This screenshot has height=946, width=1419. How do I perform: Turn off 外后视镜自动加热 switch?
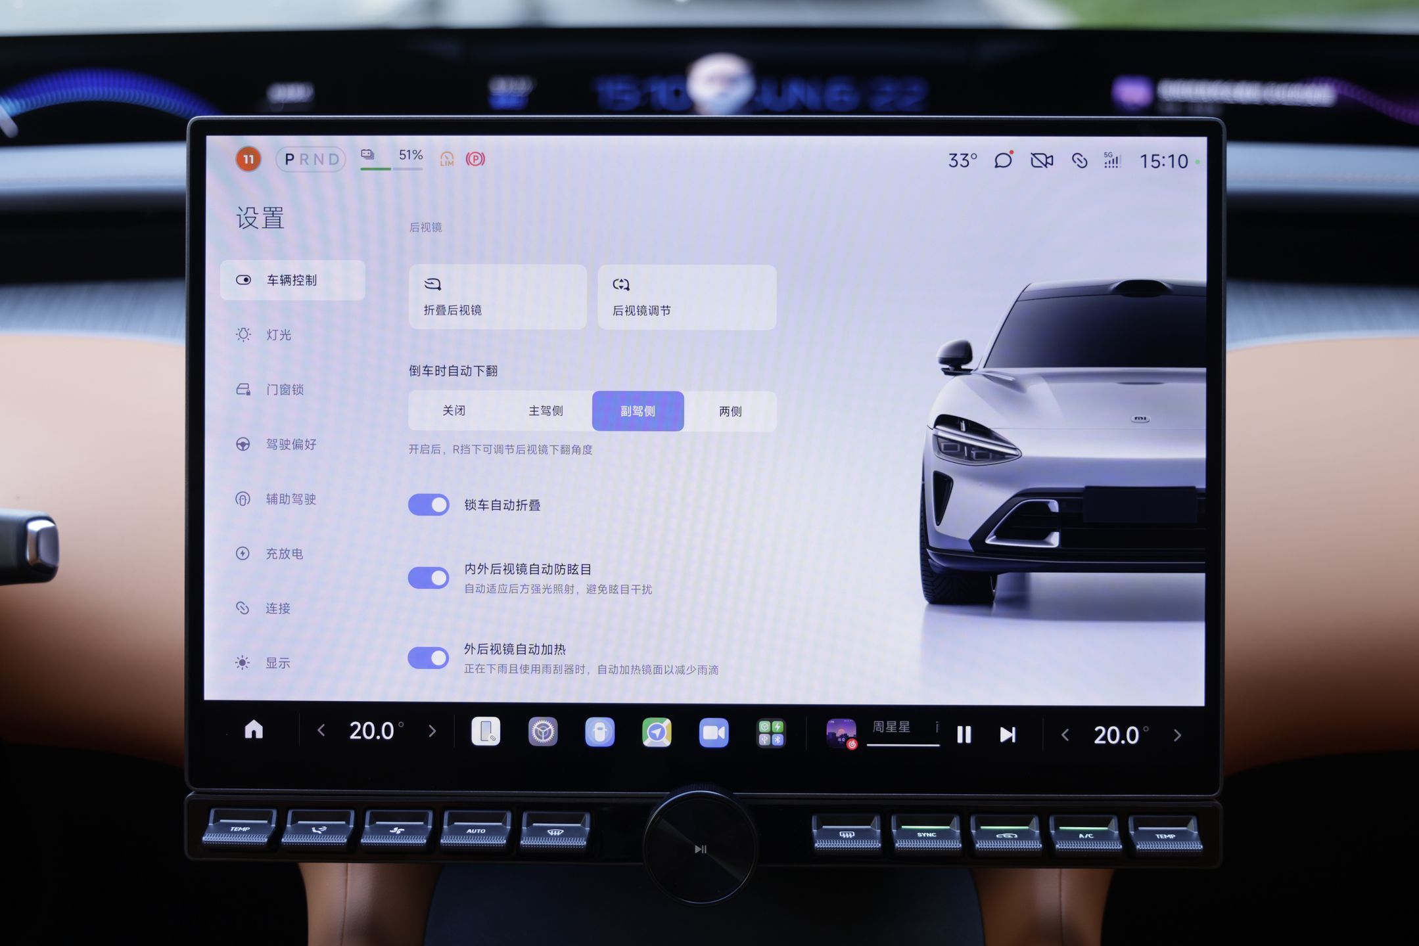click(x=429, y=658)
